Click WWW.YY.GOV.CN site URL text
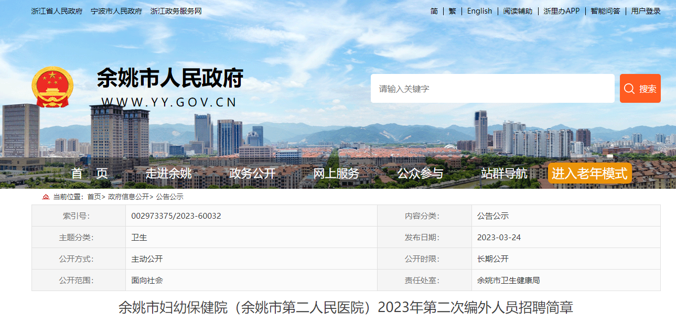The width and height of the screenshot is (676, 322). (169, 102)
